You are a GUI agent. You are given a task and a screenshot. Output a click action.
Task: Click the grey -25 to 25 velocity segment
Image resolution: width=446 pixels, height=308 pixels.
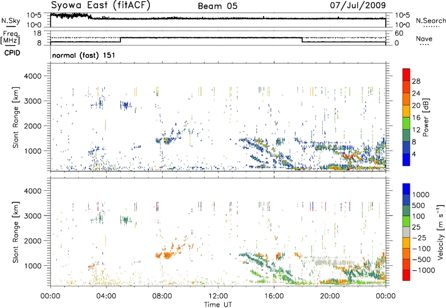tap(406, 232)
